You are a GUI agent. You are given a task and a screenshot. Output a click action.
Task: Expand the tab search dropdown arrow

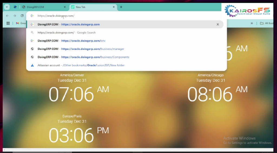coord(6,7)
